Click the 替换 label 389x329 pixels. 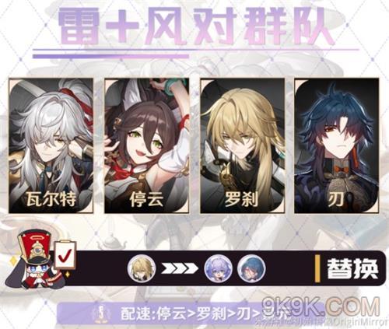click(x=352, y=268)
